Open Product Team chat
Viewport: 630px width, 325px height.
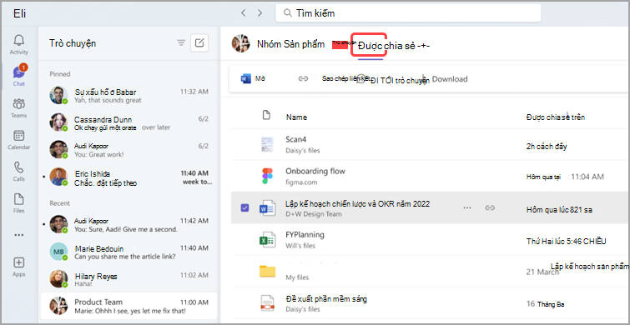point(129,306)
